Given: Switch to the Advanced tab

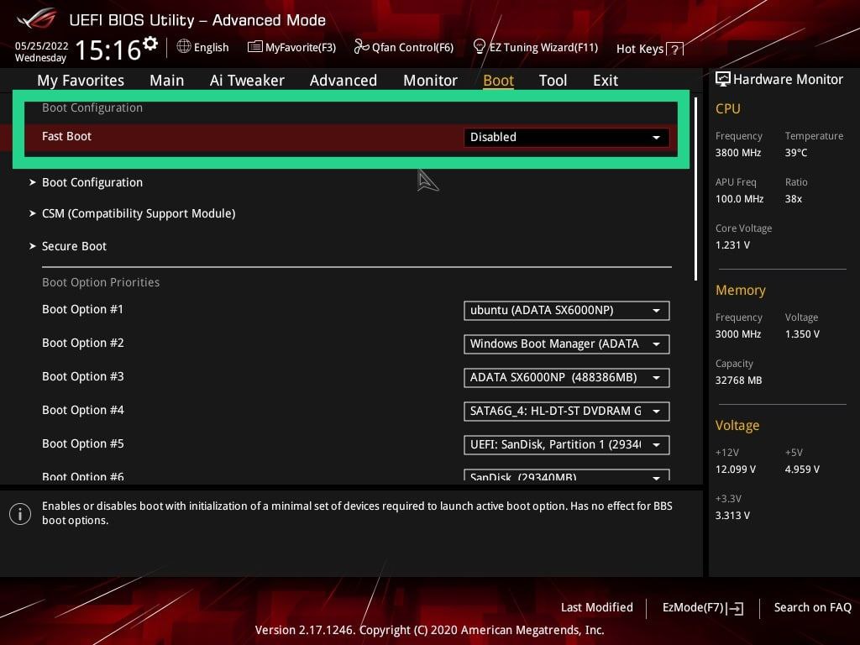Looking at the screenshot, I should pyautogui.click(x=343, y=81).
